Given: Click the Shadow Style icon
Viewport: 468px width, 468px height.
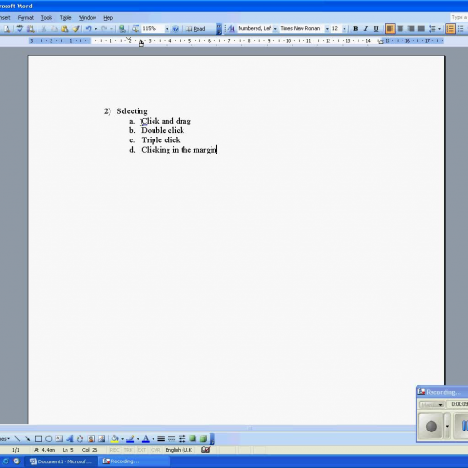Looking at the screenshot, I should tap(193, 439).
